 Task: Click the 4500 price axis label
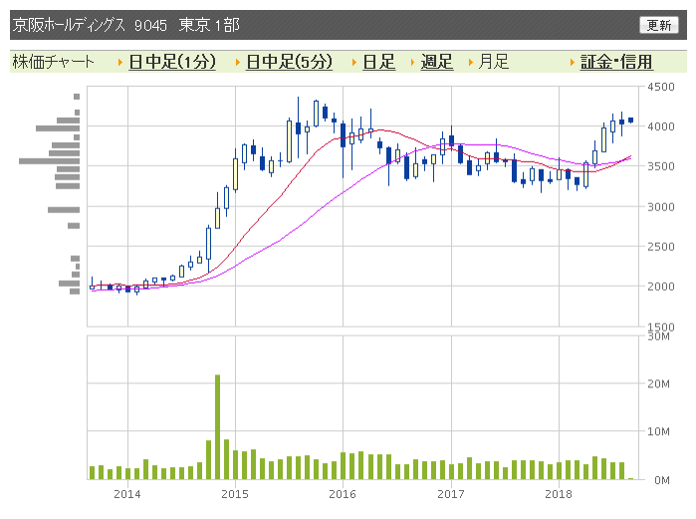coord(661,87)
